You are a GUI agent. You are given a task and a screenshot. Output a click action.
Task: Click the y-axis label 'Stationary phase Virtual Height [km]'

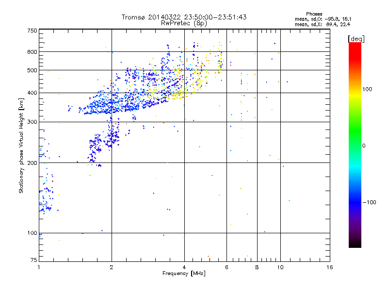click(x=21, y=145)
